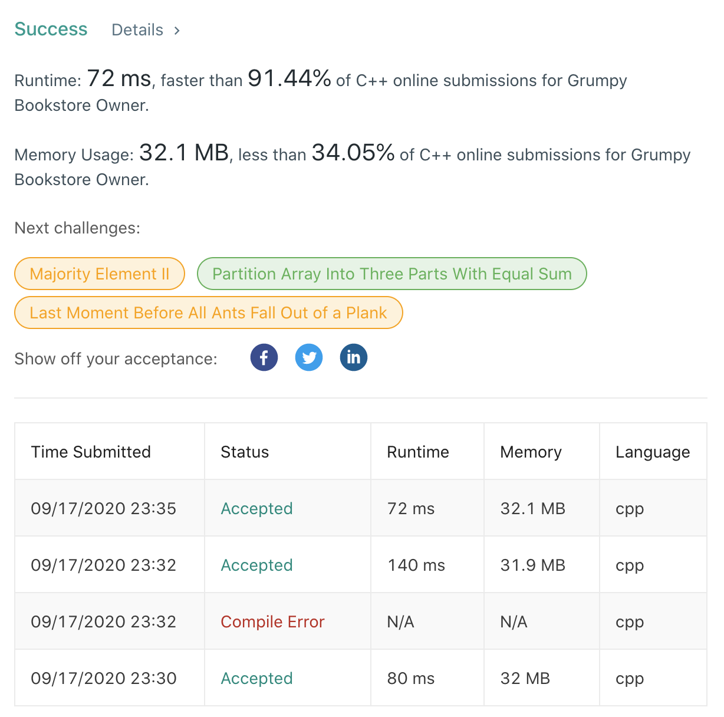Open Majority Element II challenge

point(100,274)
